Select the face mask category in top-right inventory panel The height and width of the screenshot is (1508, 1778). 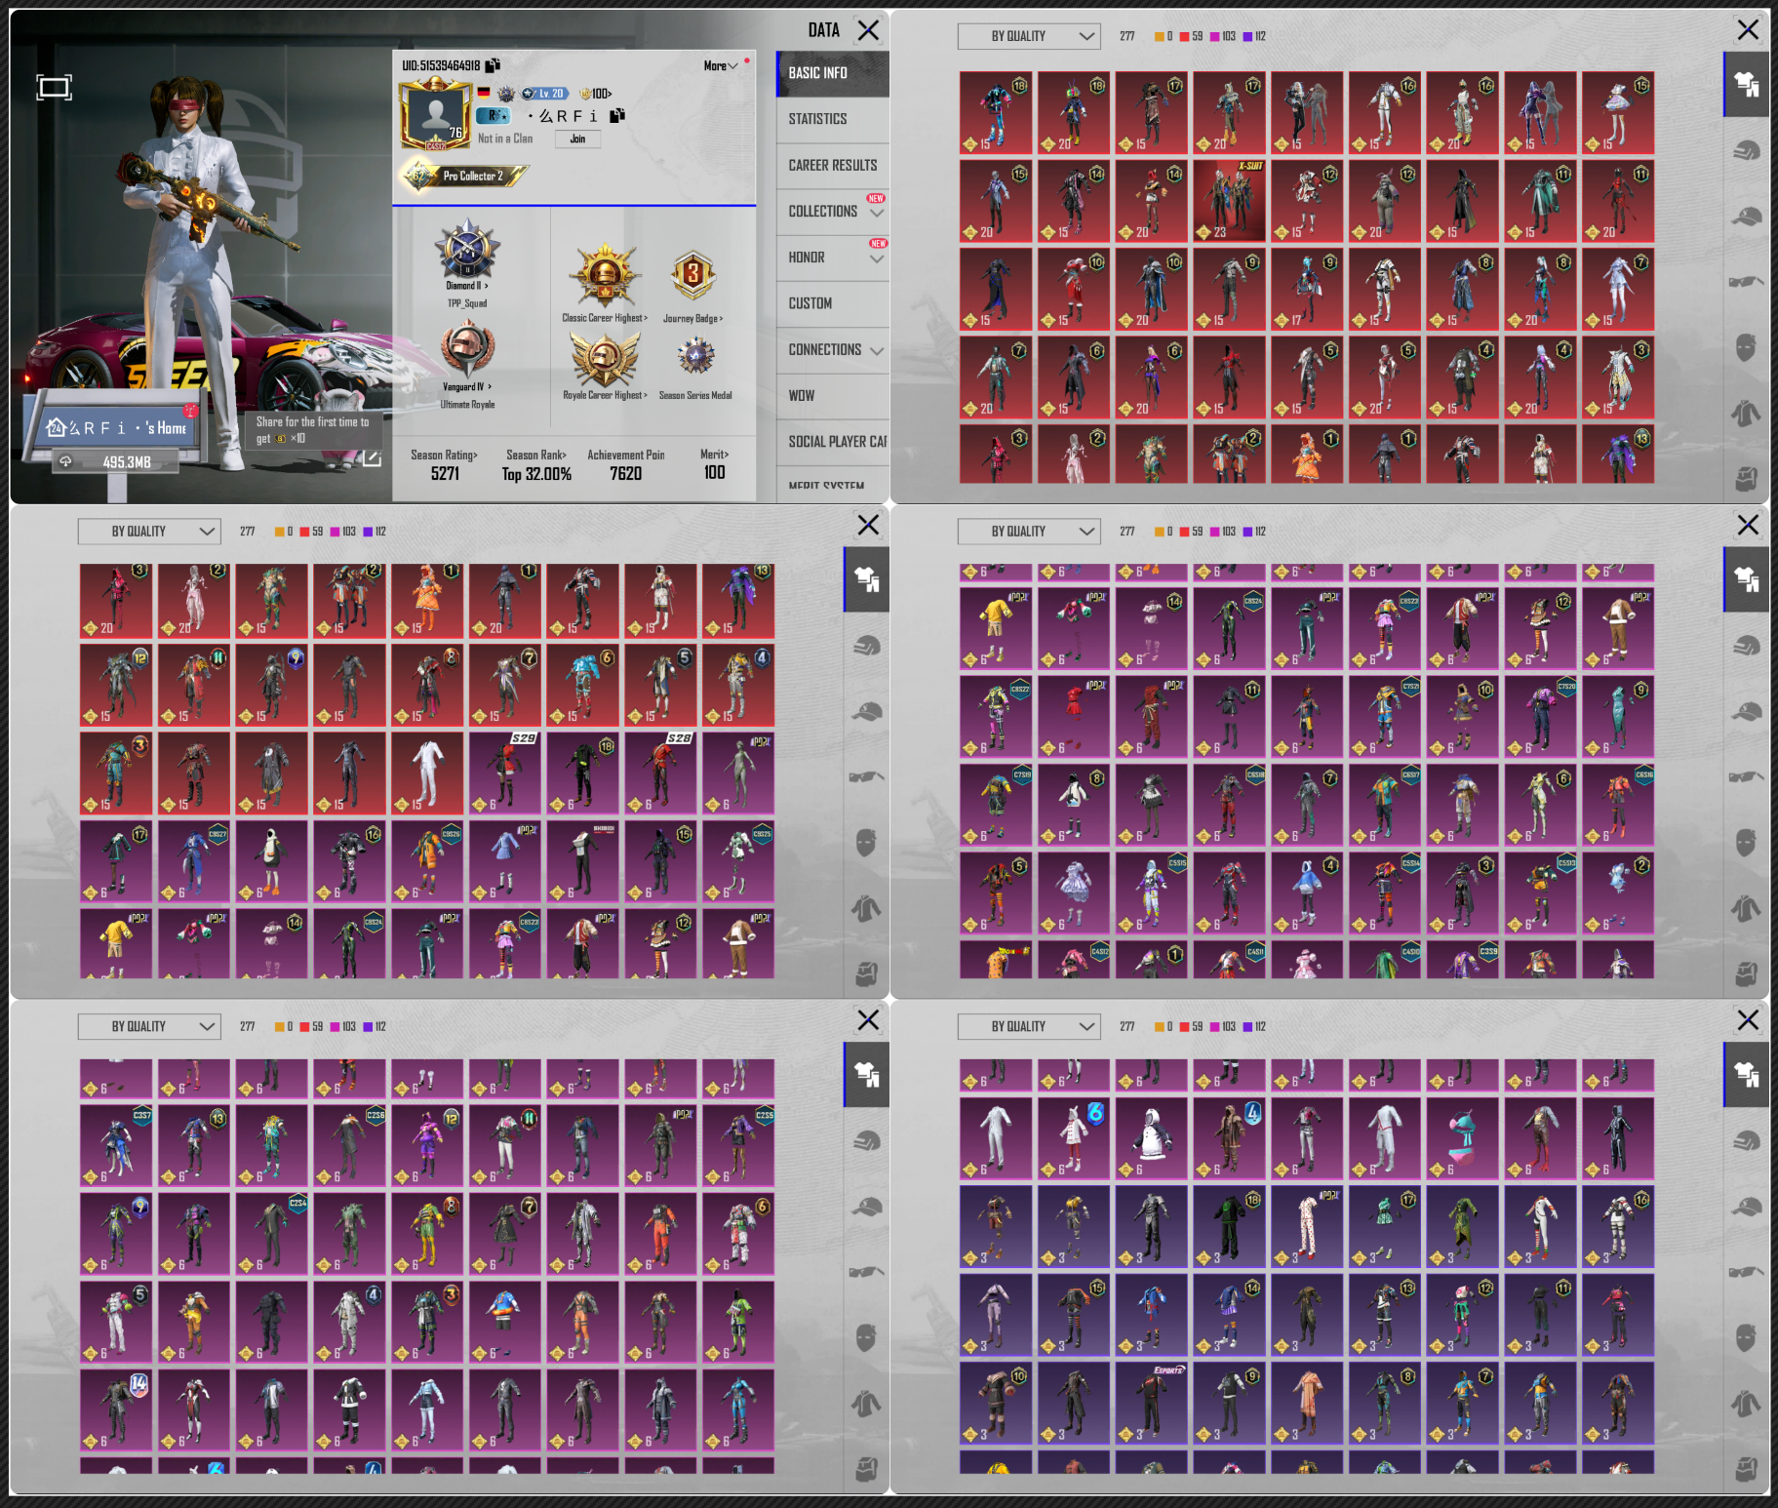click(x=1747, y=347)
